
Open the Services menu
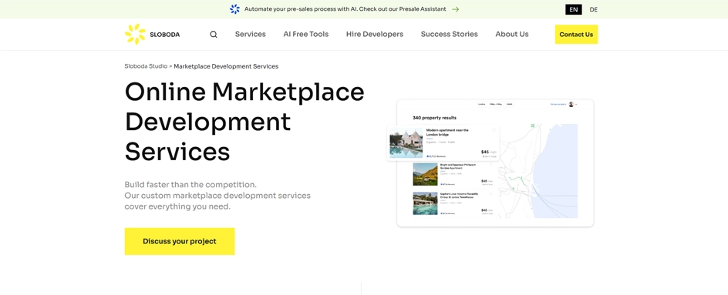click(250, 35)
